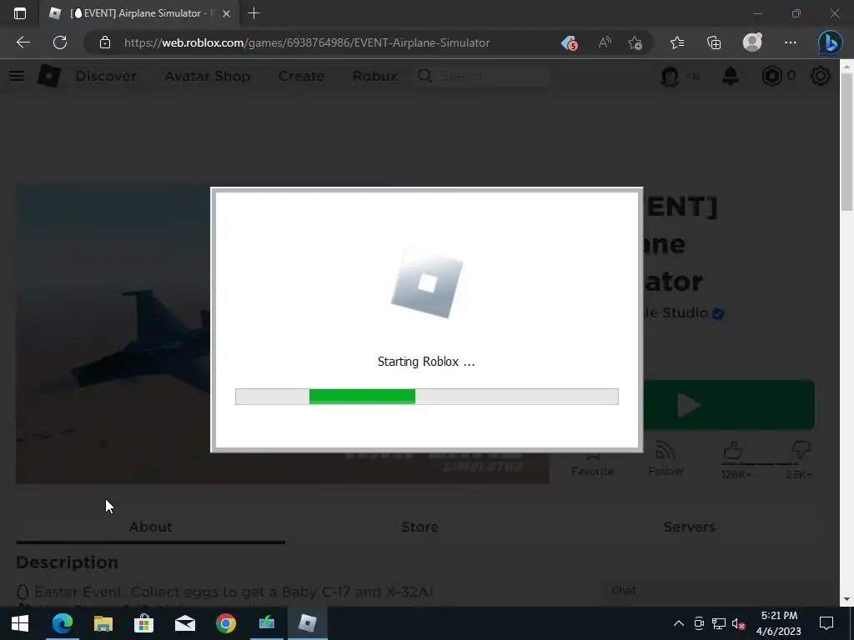Open Microsoft Store from the taskbar
Image resolution: width=854 pixels, height=640 pixels.
coord(143,623)
